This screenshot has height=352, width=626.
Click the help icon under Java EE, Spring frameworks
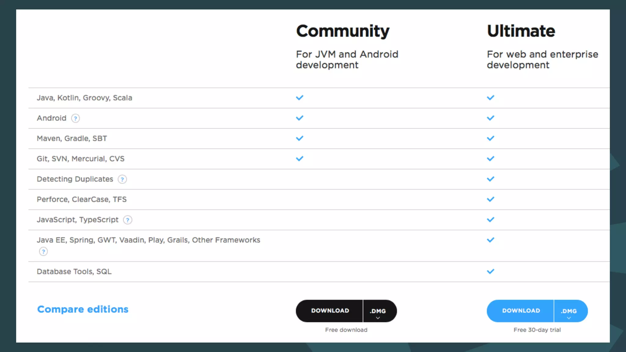43,251
